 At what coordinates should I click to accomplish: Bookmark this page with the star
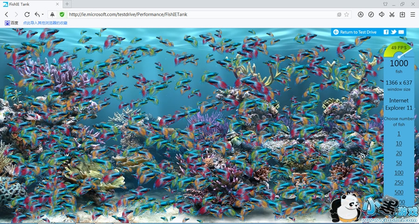pos(346,14)
